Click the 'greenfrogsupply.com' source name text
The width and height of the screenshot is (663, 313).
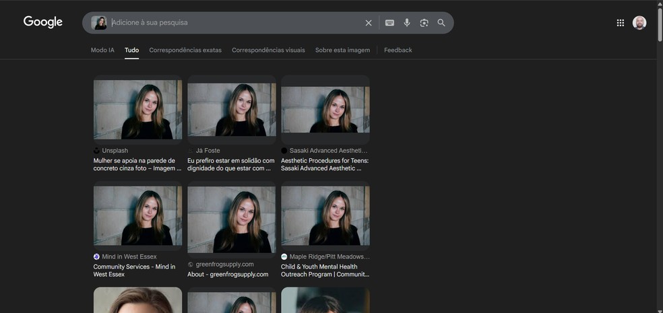coord(225,265)
